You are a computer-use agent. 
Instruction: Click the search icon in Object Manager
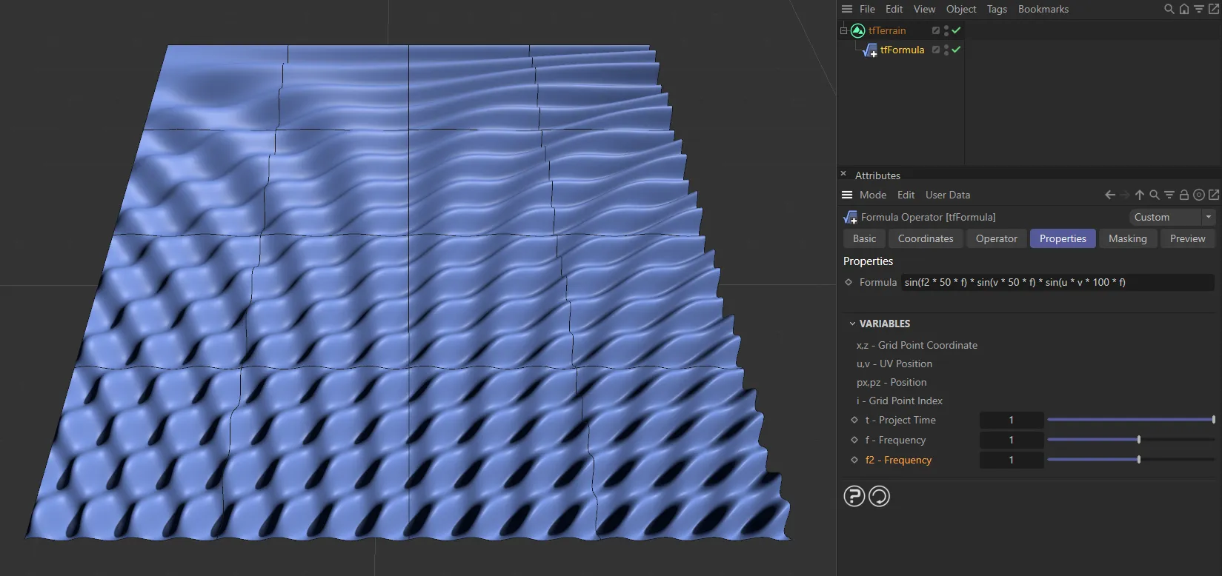click(1169, 9)
